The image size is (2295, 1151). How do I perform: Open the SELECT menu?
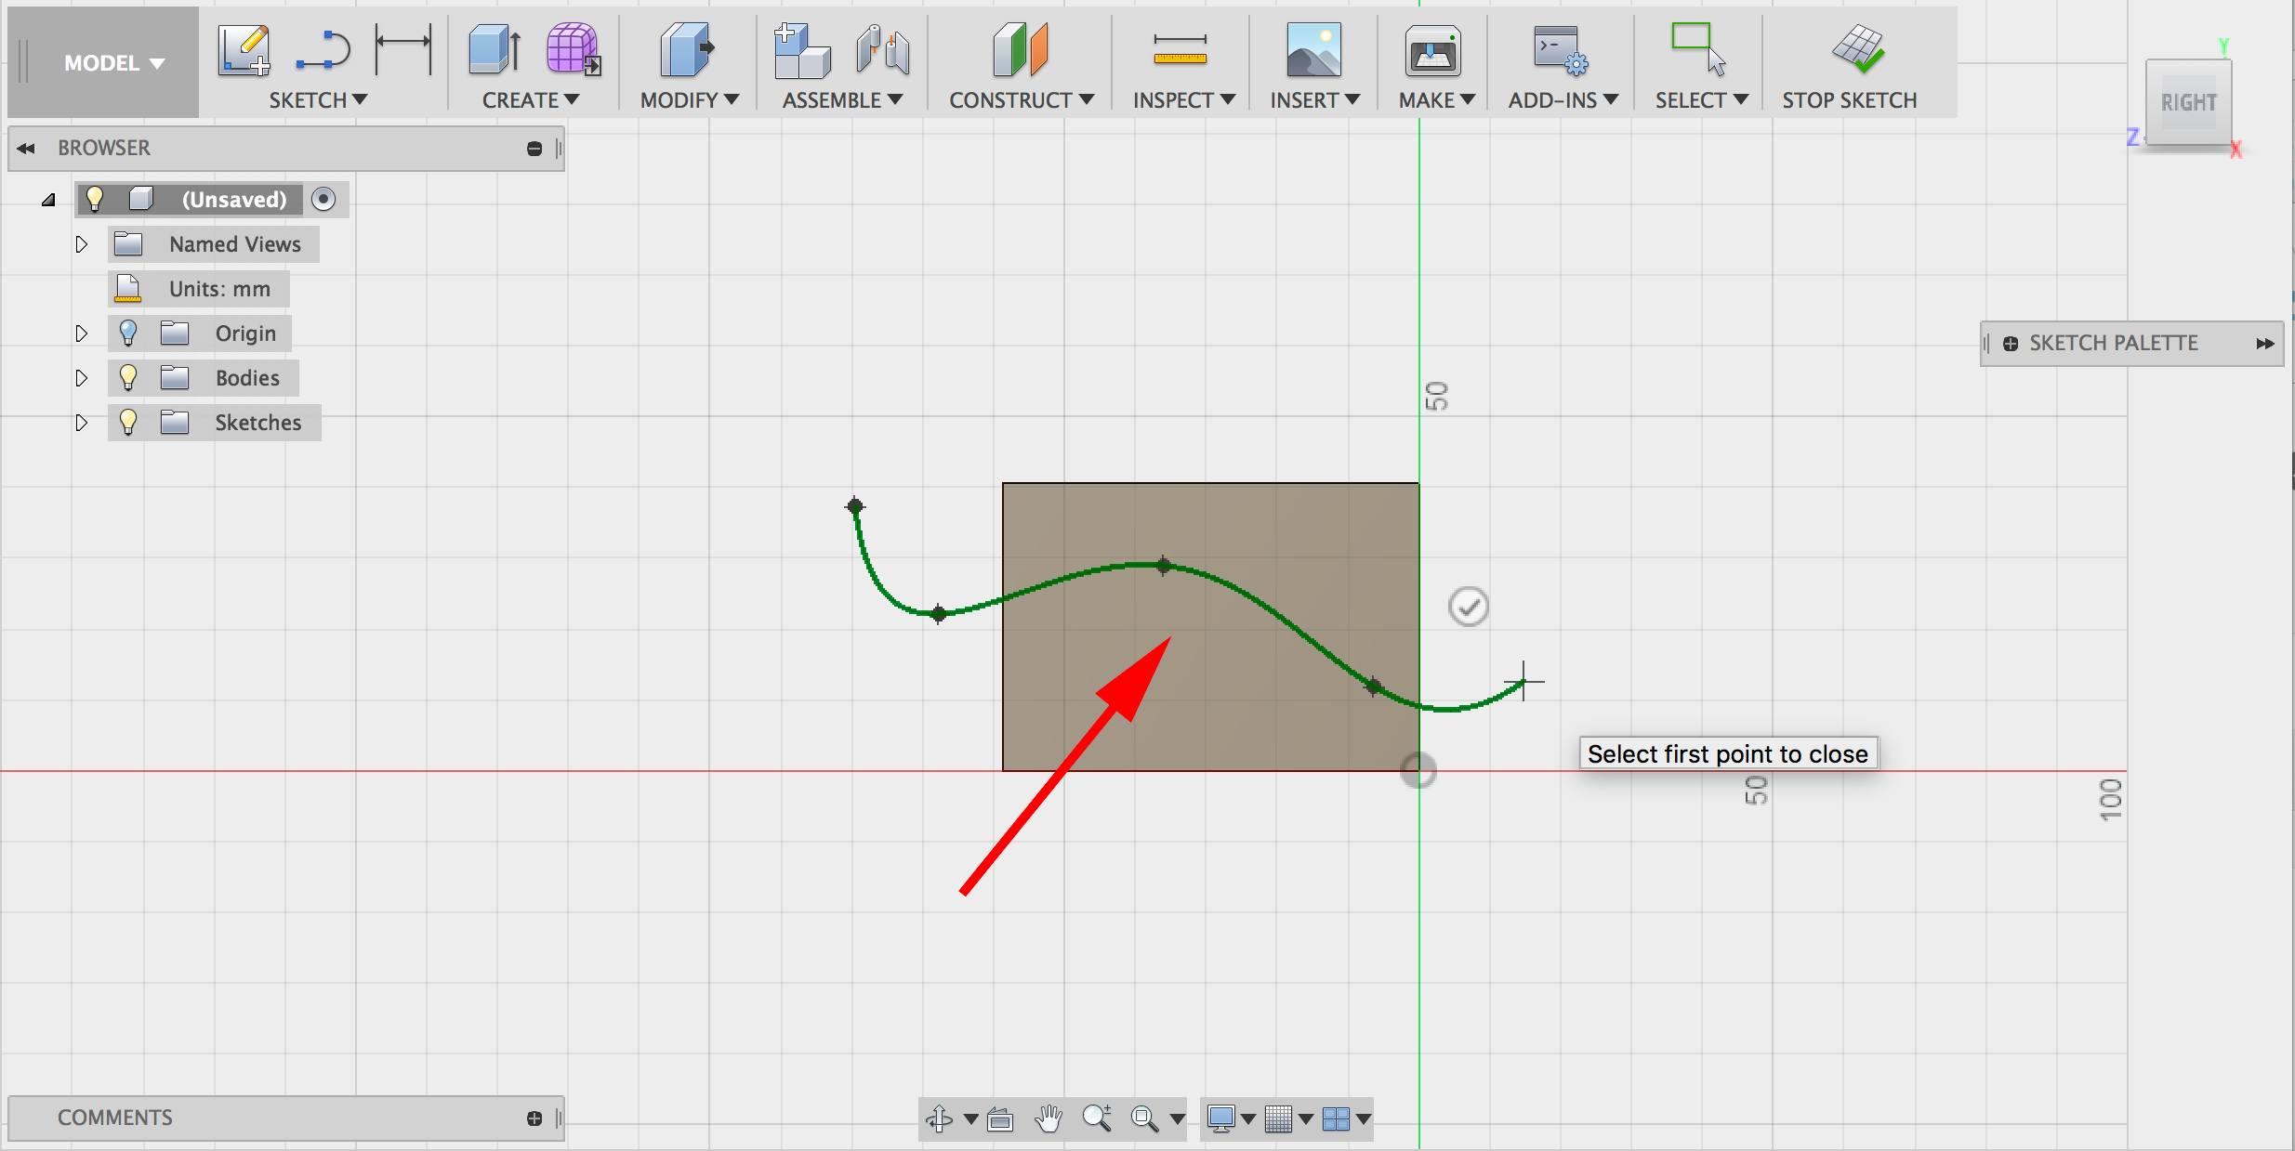click(x=1701, y=100)
